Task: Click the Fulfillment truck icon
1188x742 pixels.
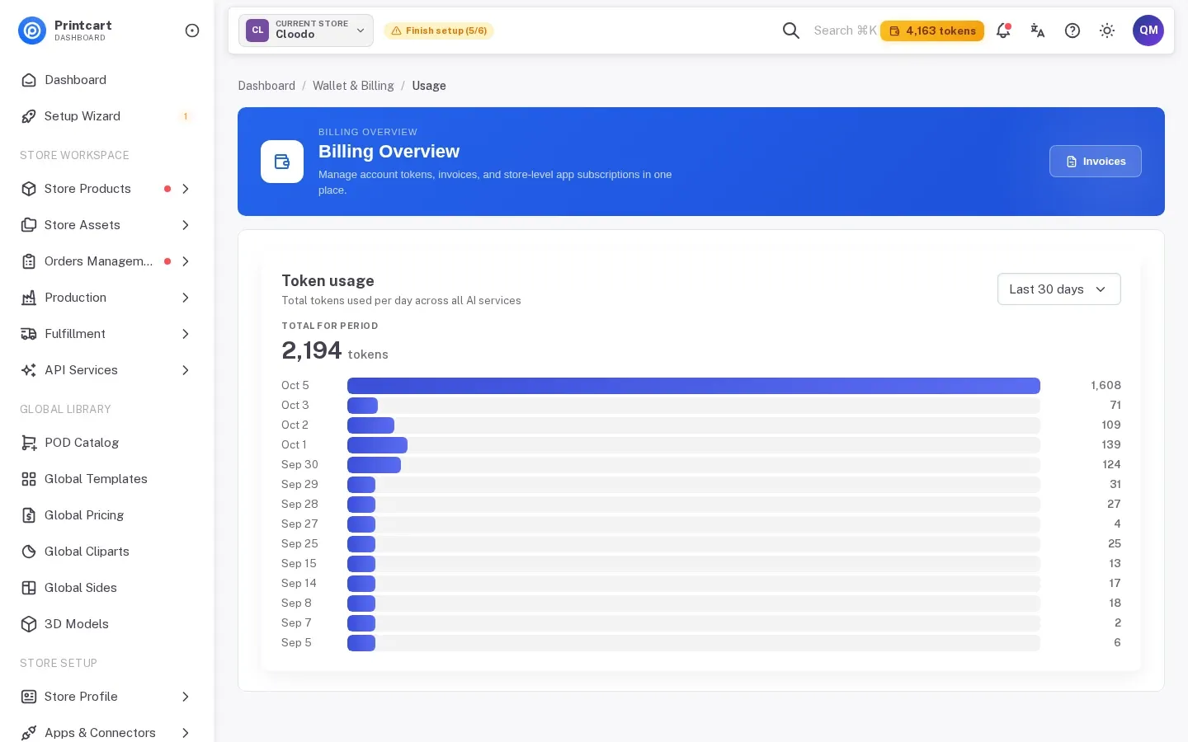Action: click(x=29, y=334)
